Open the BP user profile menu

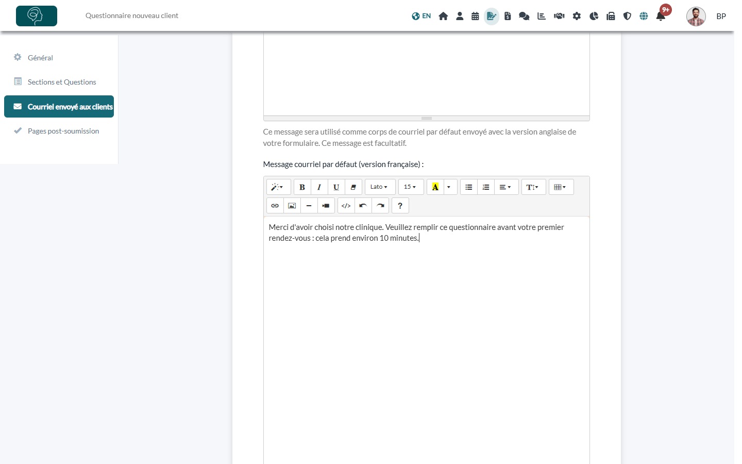721,16
